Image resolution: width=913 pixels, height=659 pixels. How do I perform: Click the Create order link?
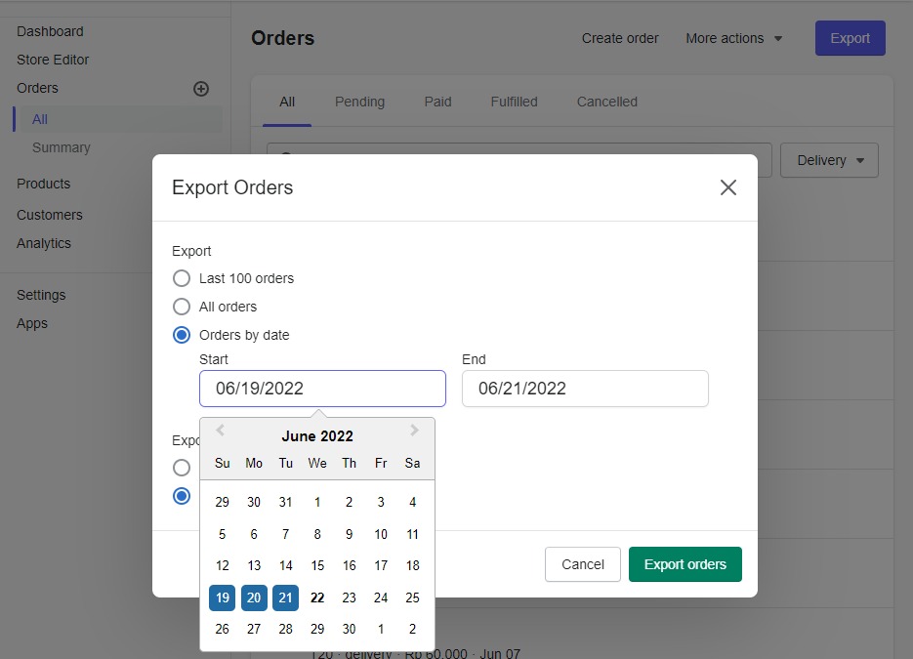(x=620, y=38)
